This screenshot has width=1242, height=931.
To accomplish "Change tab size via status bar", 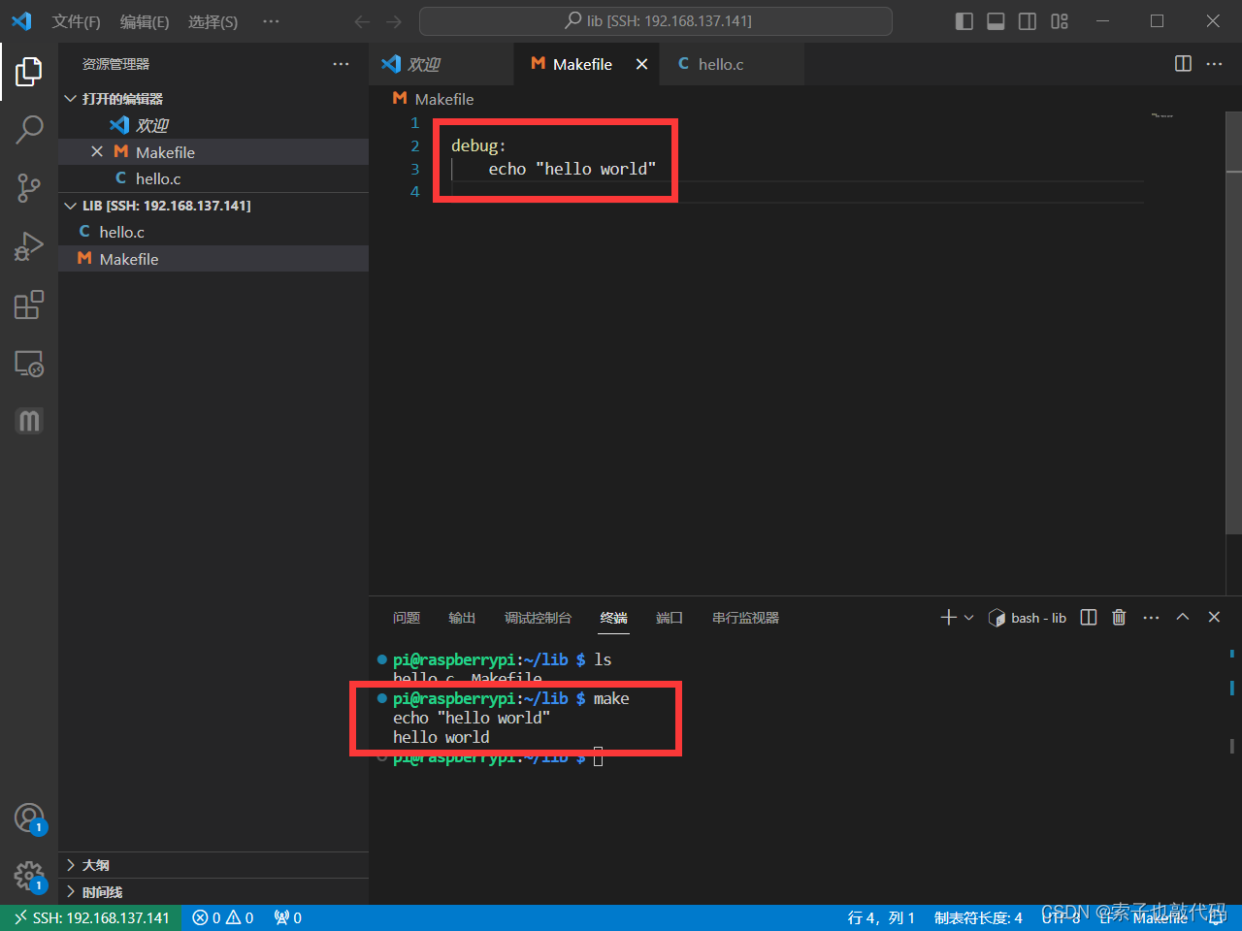I will [978, 917].
